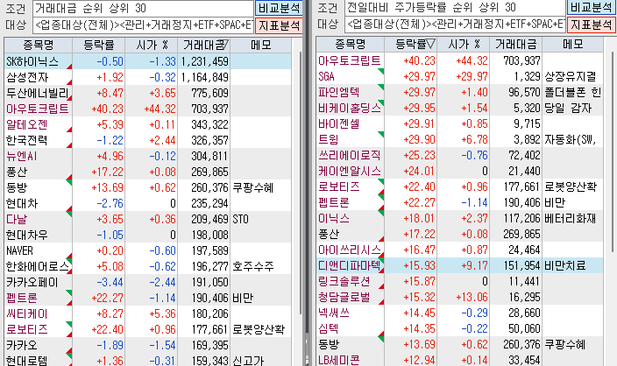
Task: Click left table 종목명 column header
Action: (39, 46)
